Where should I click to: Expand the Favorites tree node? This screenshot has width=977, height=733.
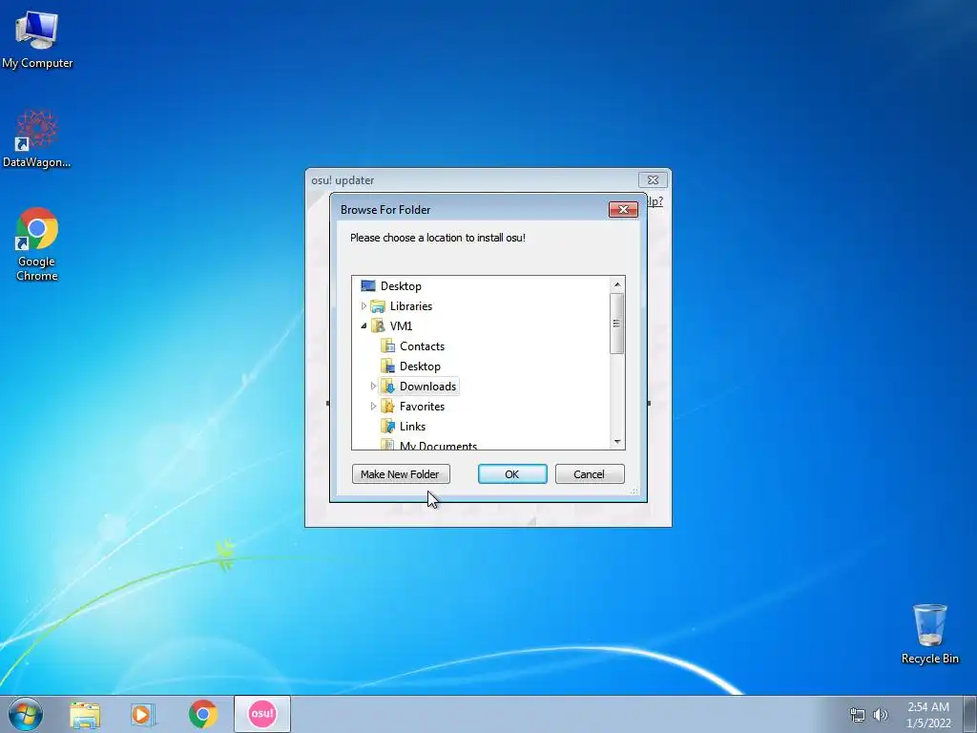[x=373, y=407]
